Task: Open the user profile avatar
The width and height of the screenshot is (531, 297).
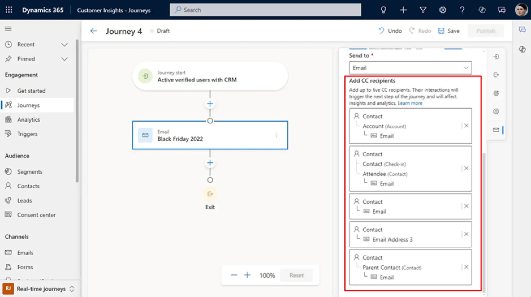Action: pos(521,10)
